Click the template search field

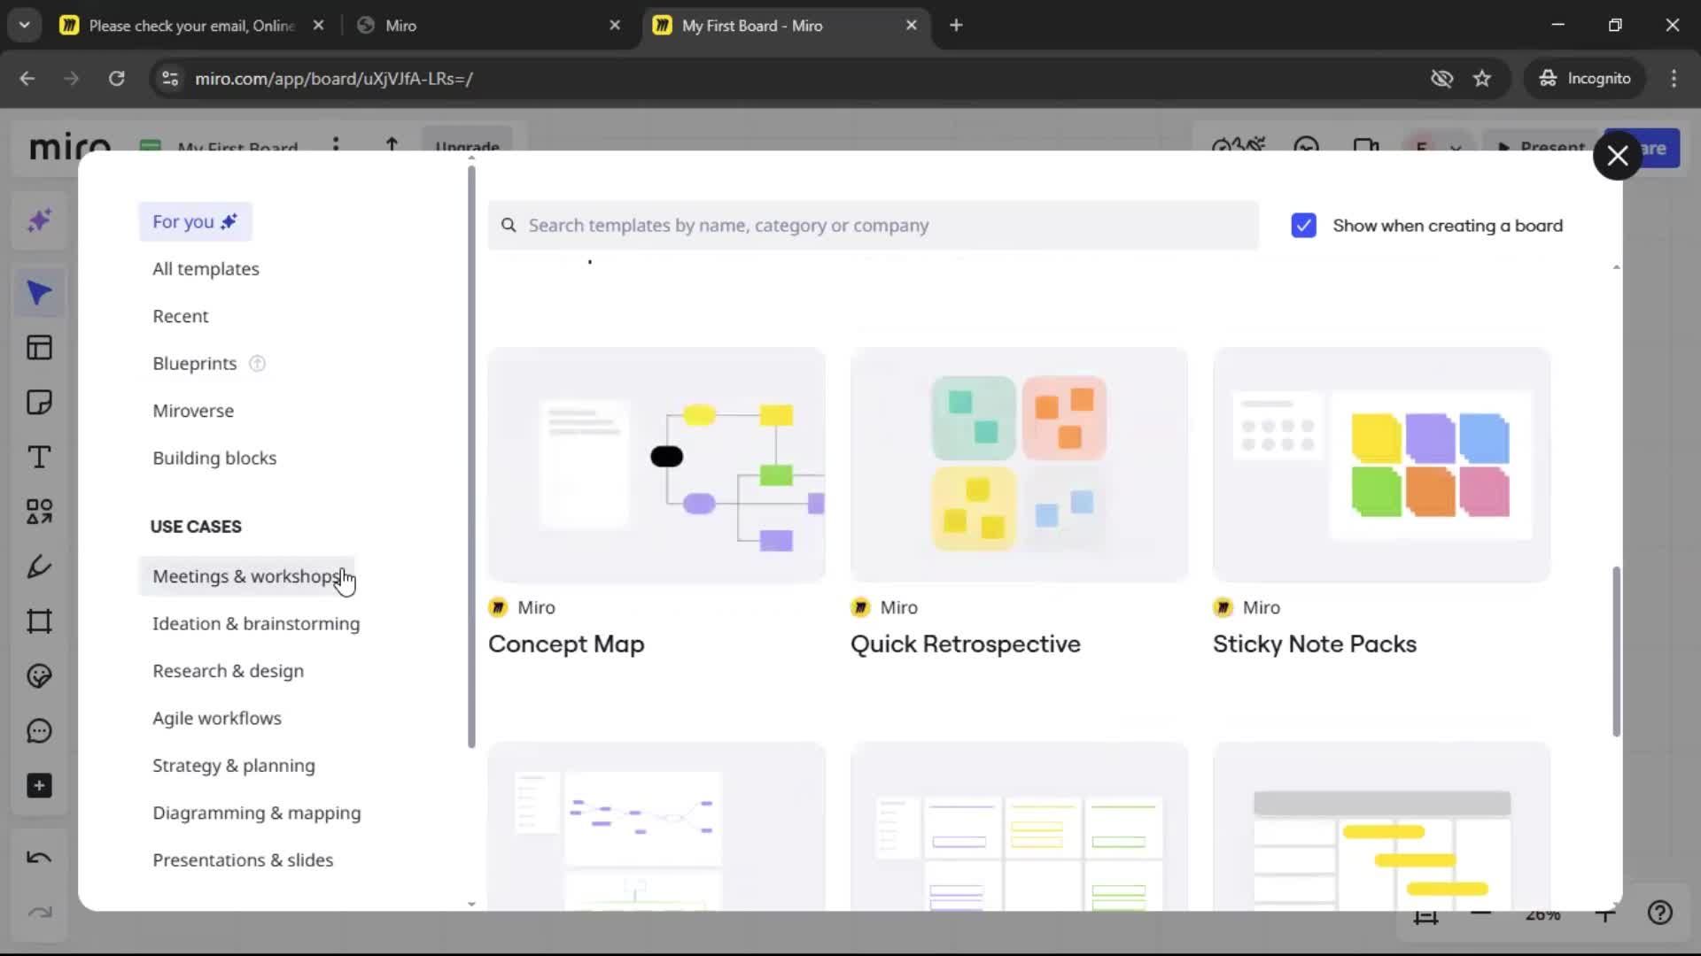[x=873, y=226]
